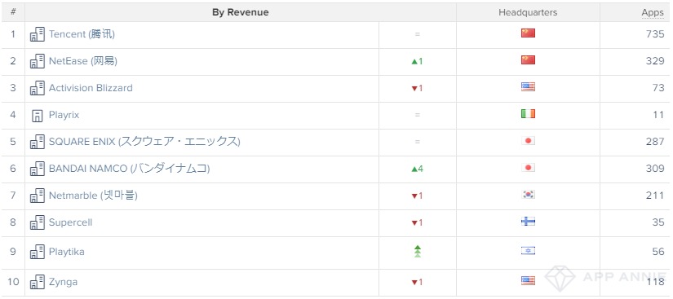This screenshot has width=673, height=299.
Task: Open the Zynga publisher link
Action: click(x=63, y=282)
